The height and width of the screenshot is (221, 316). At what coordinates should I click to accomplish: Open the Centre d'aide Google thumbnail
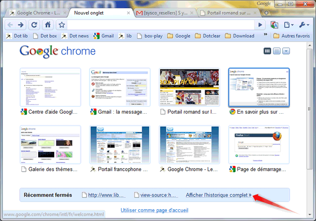pos(50,87)
